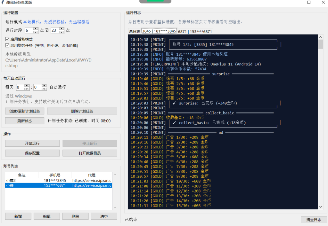Click the account list scroll-down arrow
This screenshot has width=328, height=226.
click(115, 207)
